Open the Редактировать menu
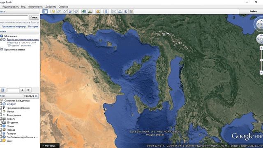This screenshot has width=263, height=148. (x=11, y=7)
